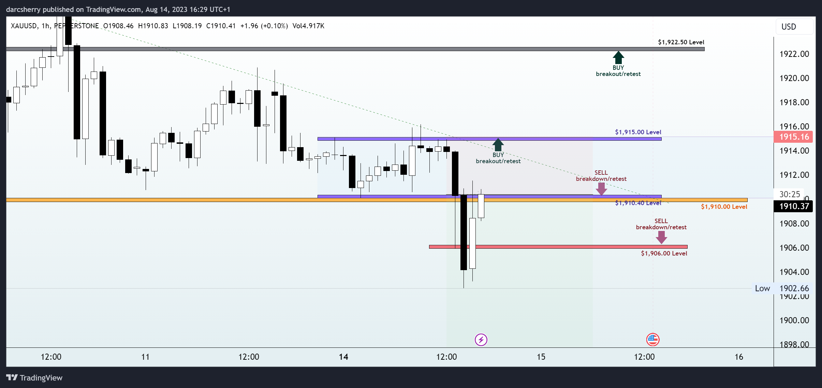Click the green BUY arrow below $1,915.00 level
This screenshot has height=388, width=822.
(498, 145)
